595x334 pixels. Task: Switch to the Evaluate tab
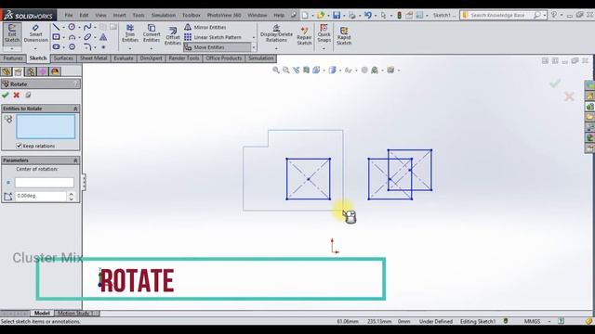coord(124,58)
